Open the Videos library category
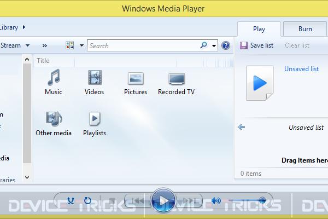328x219 pixels. click(x=95, y=82)
